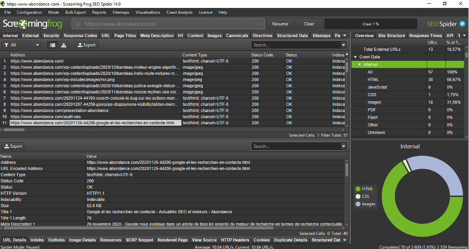Switch to the External tab
The width and height of the screenshot is (469, 249).
(31, 35)
